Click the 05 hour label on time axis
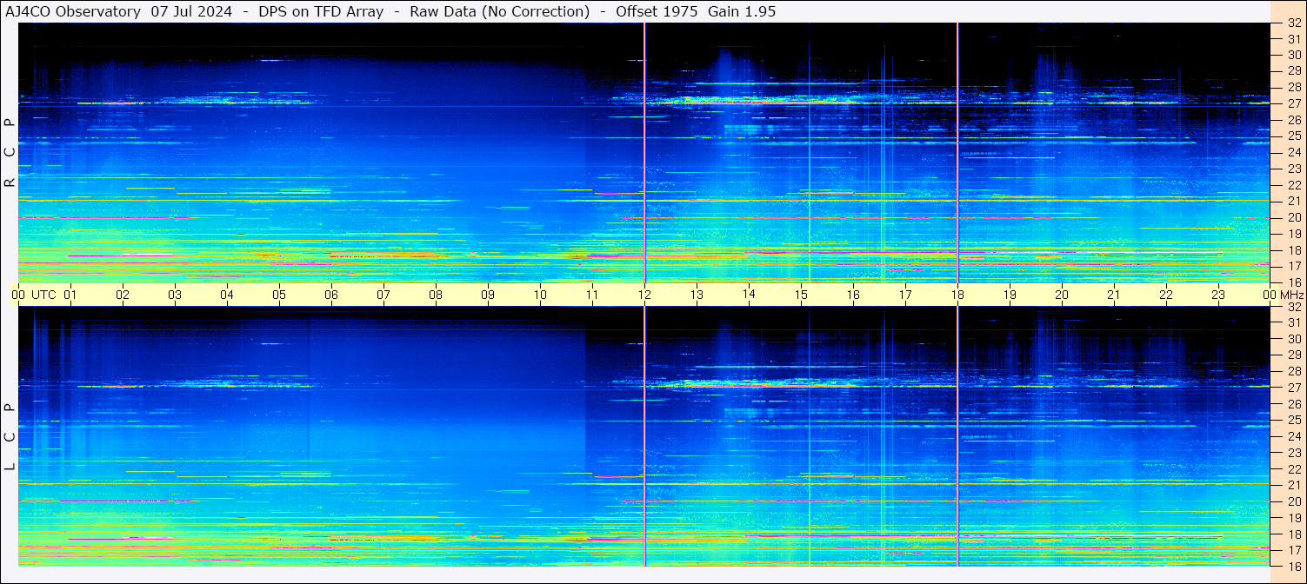 pyautogui.click(x=279, y=295)
